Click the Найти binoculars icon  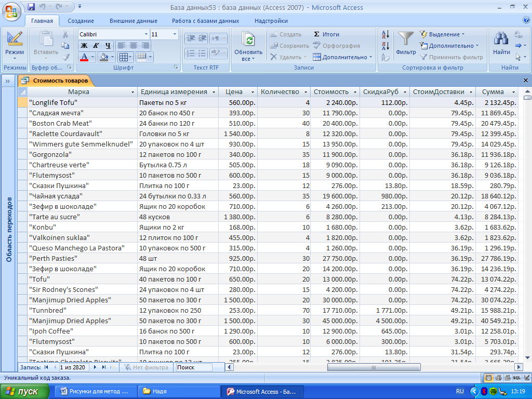coord(501,39)
